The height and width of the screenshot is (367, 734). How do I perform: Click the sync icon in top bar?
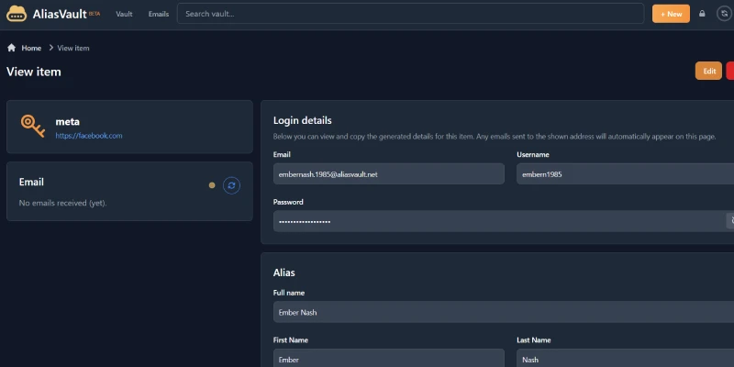(x=725, y=14)
